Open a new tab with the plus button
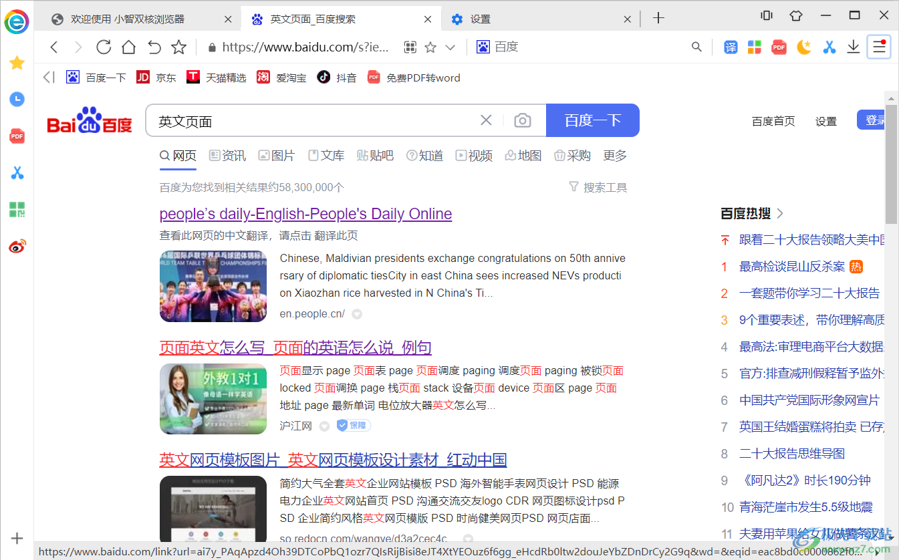 point(658,18)
